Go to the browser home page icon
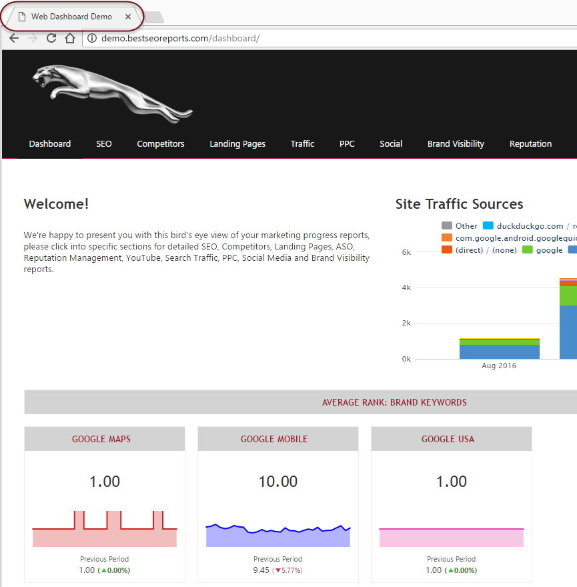577x587 pixels. [x=69, y=38]
